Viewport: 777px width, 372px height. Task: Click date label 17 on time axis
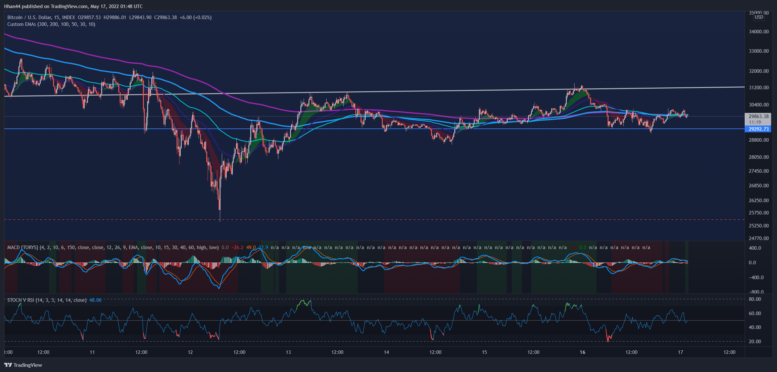(x=680, y=352)
